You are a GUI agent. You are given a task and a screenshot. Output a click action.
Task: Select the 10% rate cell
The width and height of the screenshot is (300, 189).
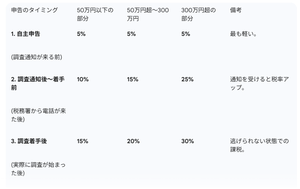coord(83,79)
